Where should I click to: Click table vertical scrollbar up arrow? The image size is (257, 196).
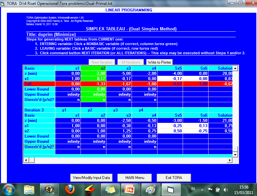pyautogui.click(x=235, y=68)
